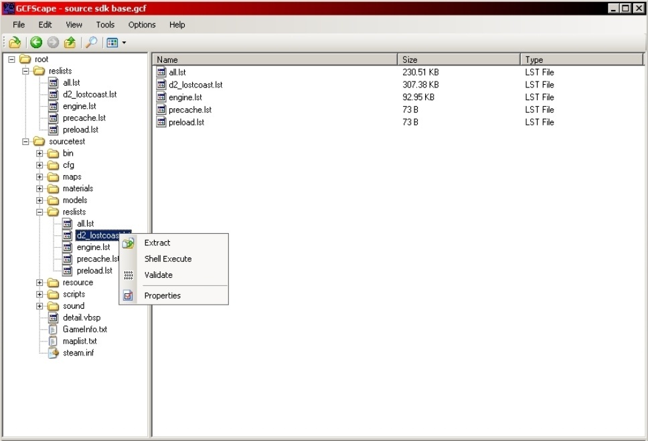Click the GameInfo.txt document icon
This screenshot has height=441, width=648.
coord(53,329)
